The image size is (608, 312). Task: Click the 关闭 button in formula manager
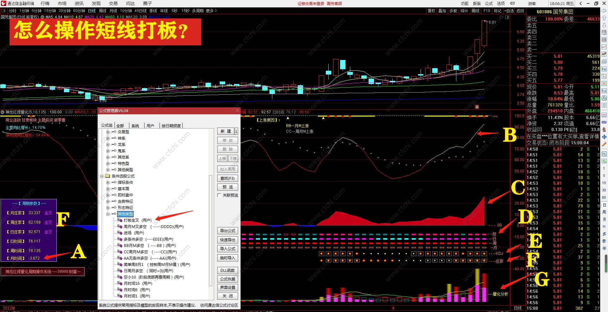(x=227, y=296)
